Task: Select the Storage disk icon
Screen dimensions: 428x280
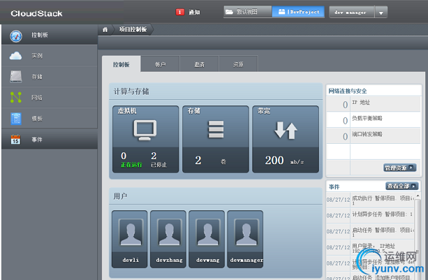Action: [16, 77]
